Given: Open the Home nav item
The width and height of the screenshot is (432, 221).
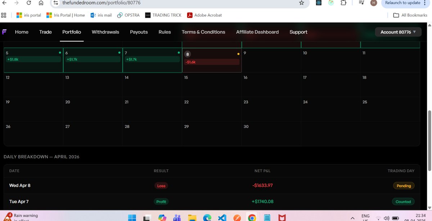Looking at the screenshot, I should [x=22, y=32].
